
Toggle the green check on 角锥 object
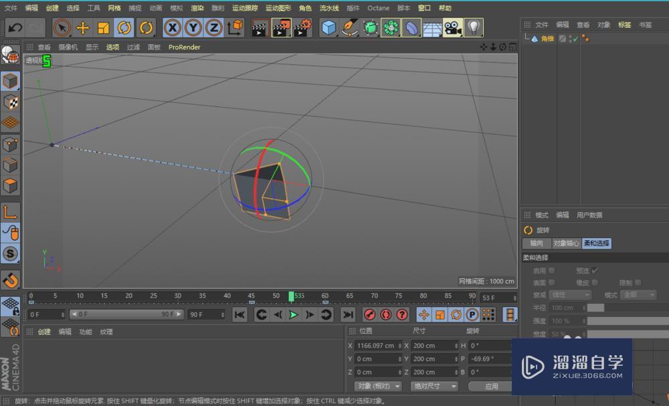[575, 39]
